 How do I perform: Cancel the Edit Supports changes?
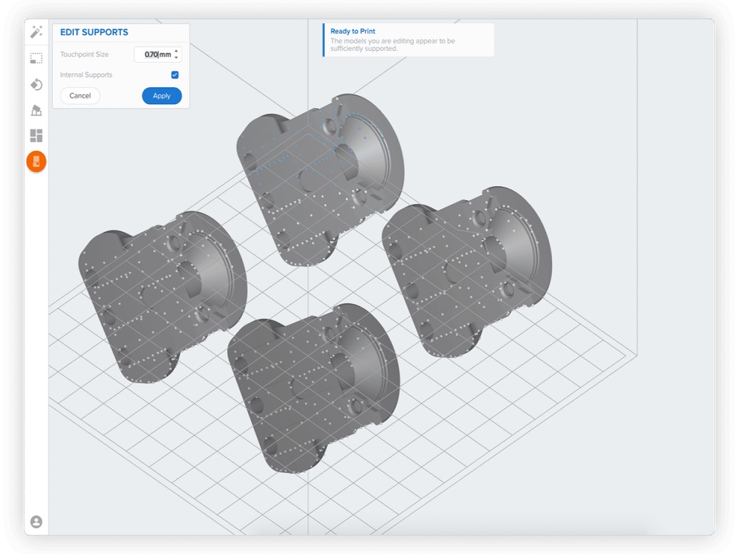80,95
